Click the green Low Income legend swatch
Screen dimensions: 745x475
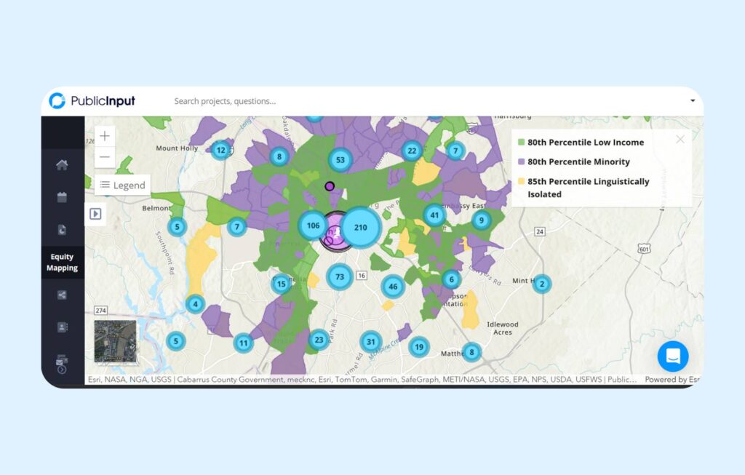click(521, 143)
